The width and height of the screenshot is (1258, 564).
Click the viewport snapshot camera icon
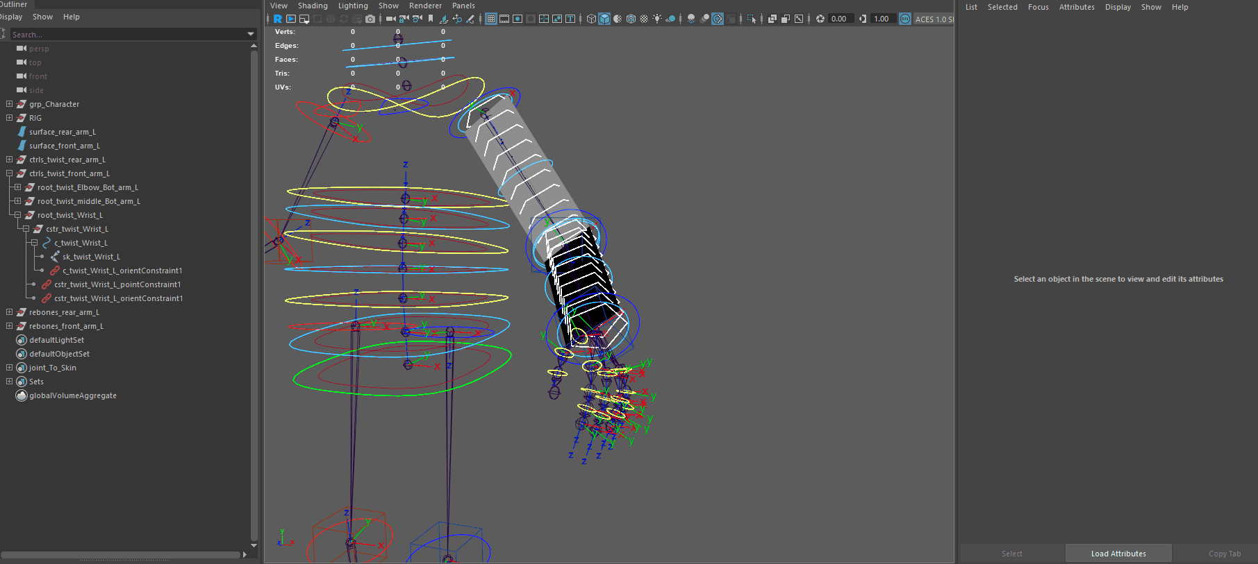(x=370, y=19)
